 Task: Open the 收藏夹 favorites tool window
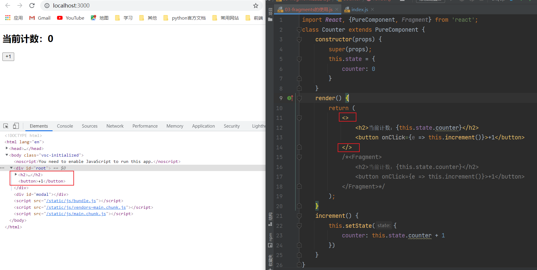coord(270,261)
